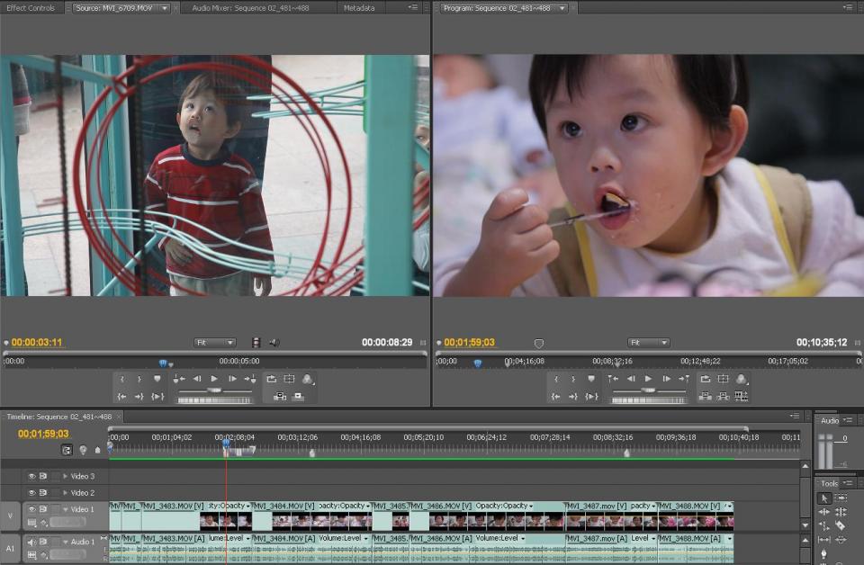Click Insert edit button in Source monitor
Screen dimensions: 864x565
pos(280,397)
